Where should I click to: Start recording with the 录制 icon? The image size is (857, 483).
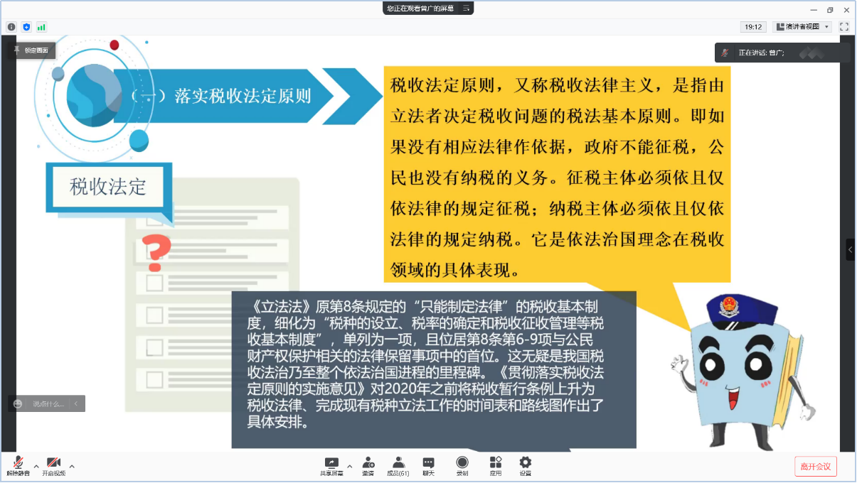[462, 465]
